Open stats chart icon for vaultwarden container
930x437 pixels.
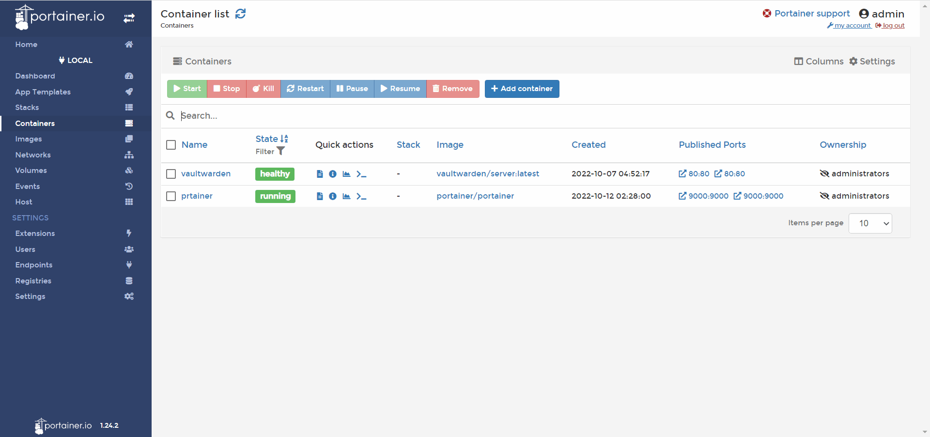[346, 174]
